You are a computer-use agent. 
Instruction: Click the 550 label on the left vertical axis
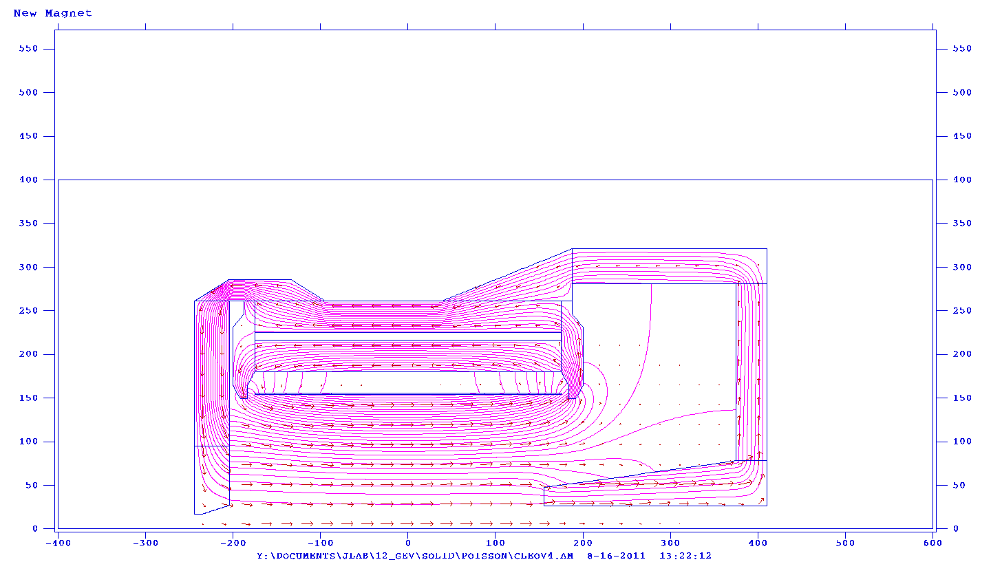[x=28, y=49]
